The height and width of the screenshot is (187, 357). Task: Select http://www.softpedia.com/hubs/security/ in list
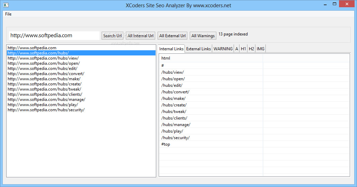pos(81,110)
